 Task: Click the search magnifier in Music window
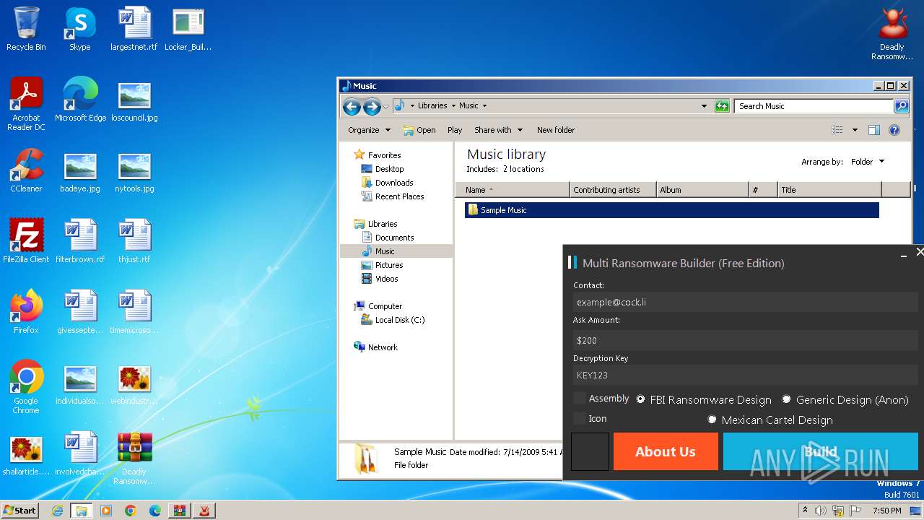tap(902, 106)
